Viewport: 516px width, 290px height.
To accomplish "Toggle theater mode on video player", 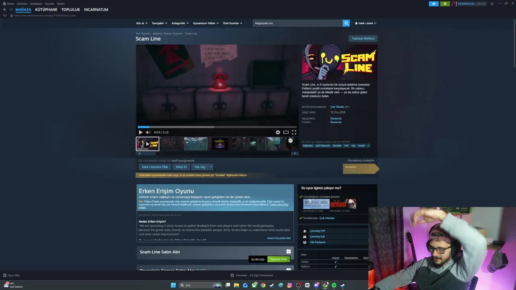I will coord(286,132).
